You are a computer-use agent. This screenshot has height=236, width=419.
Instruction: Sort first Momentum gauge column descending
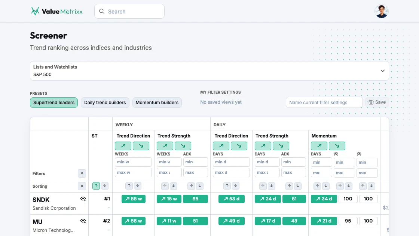348,186
